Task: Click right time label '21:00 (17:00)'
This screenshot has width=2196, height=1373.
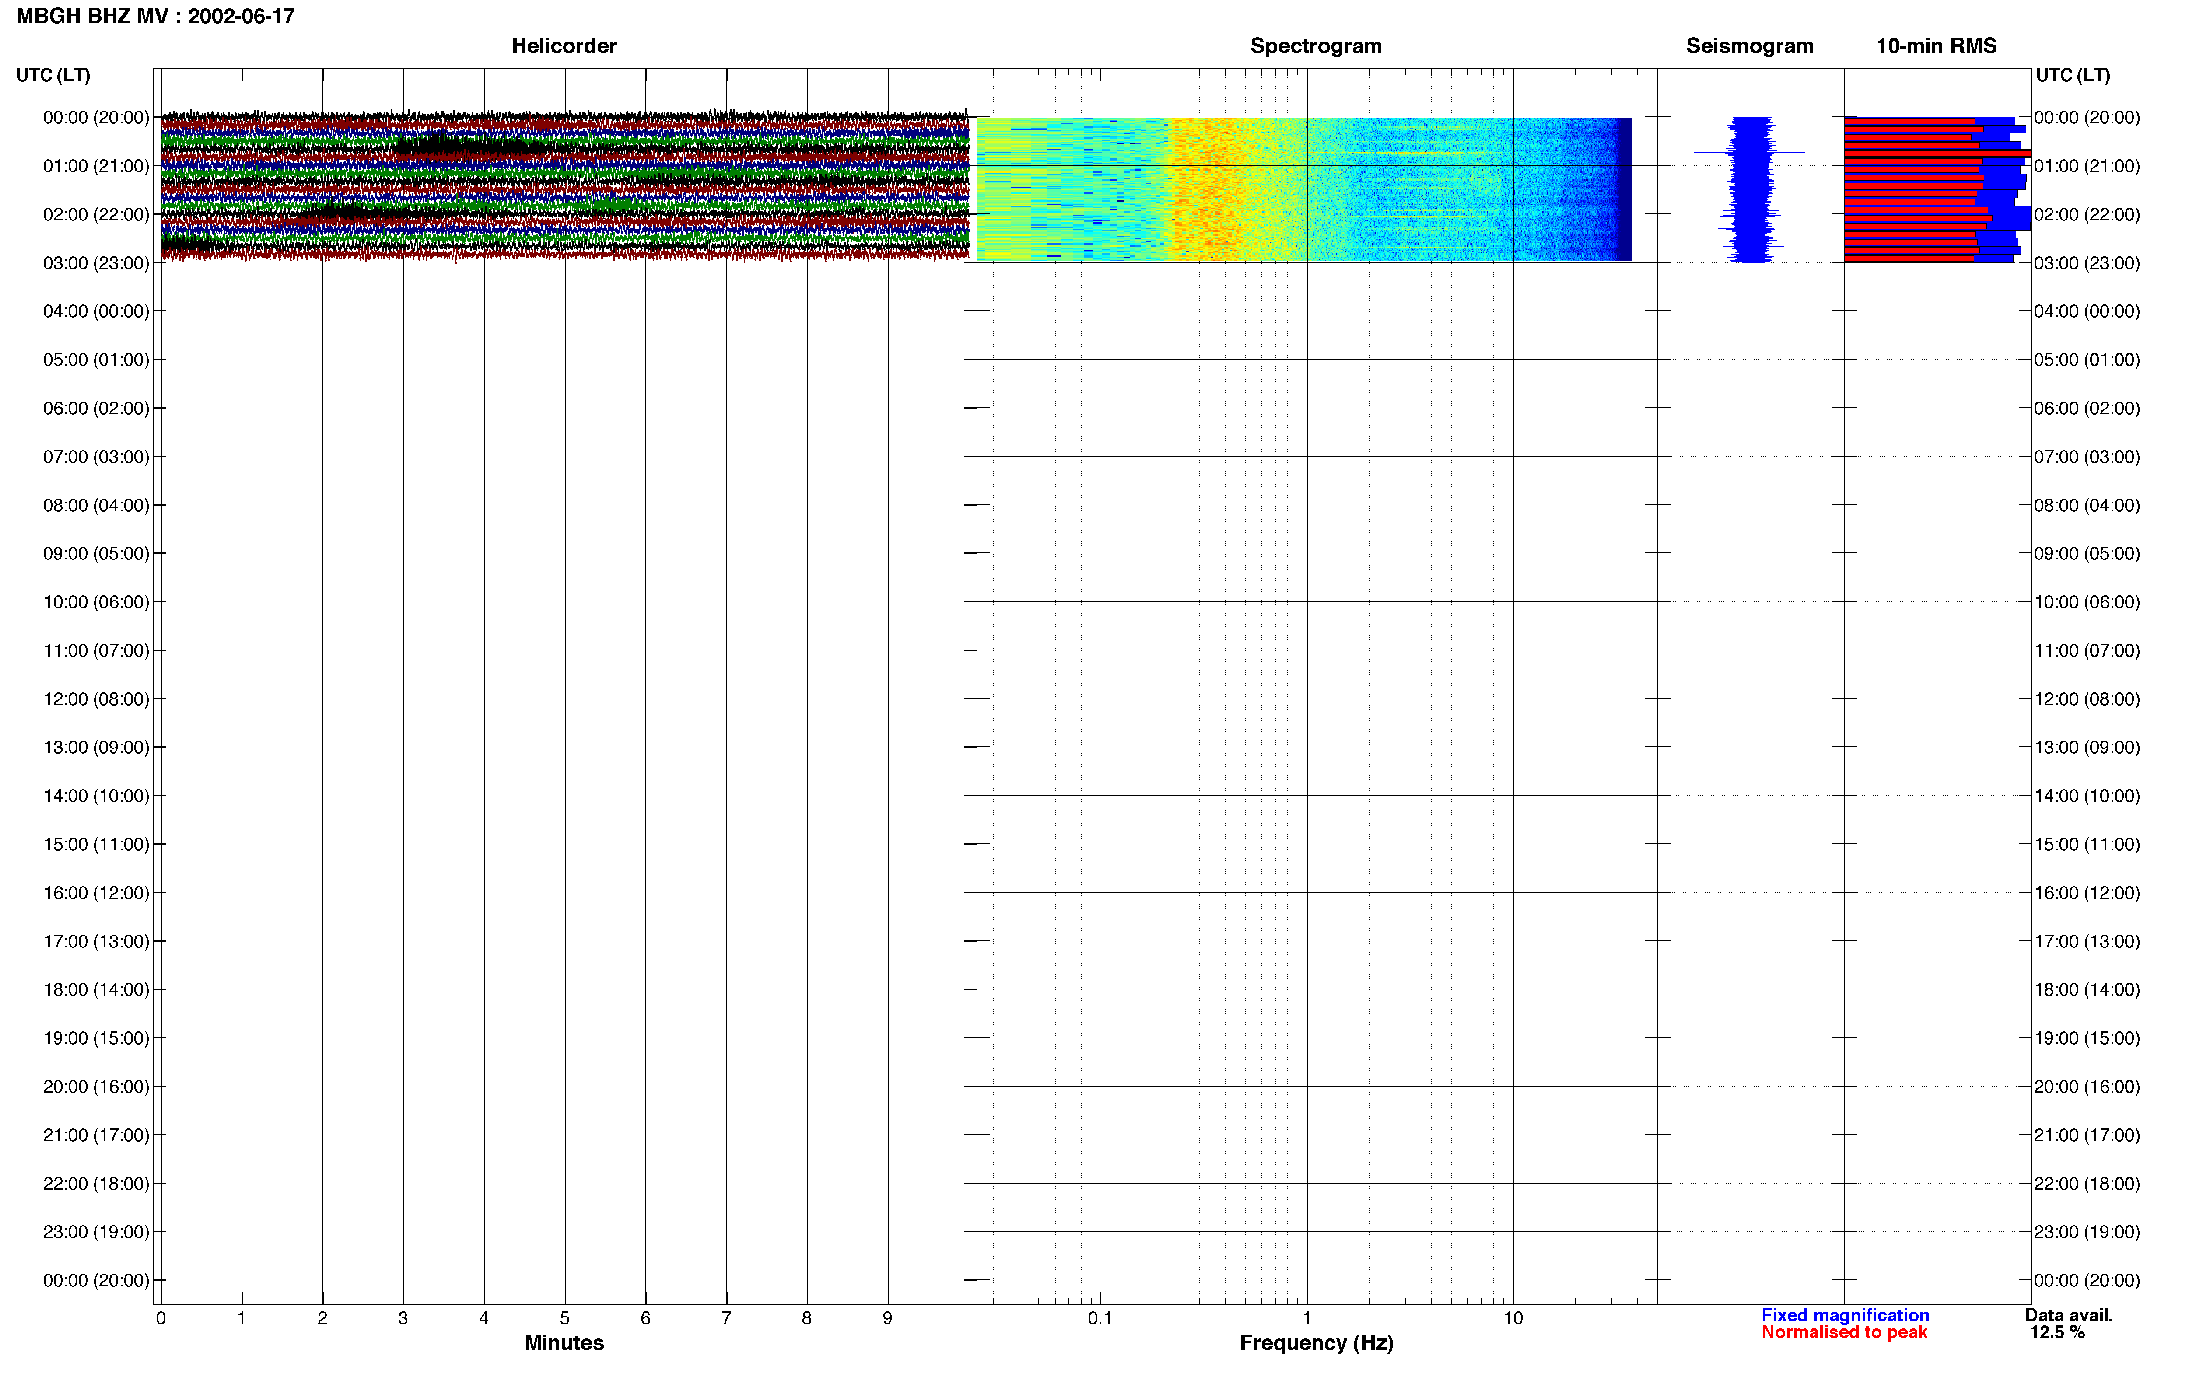Action: point(2087,1135)
